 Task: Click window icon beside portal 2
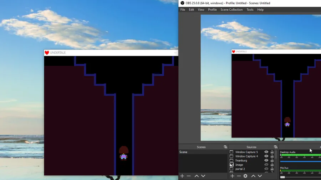coord(231,169)
